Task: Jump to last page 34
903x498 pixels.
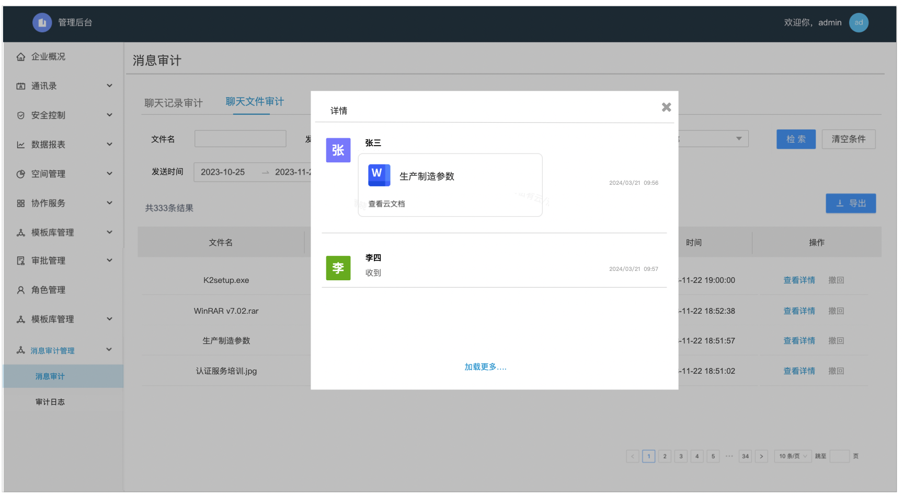Action: click(x=745, y=456)
